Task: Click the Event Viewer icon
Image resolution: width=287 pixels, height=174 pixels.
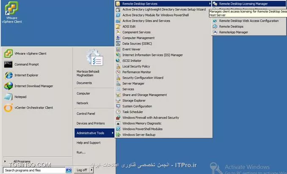Action: tap(118, 49)
